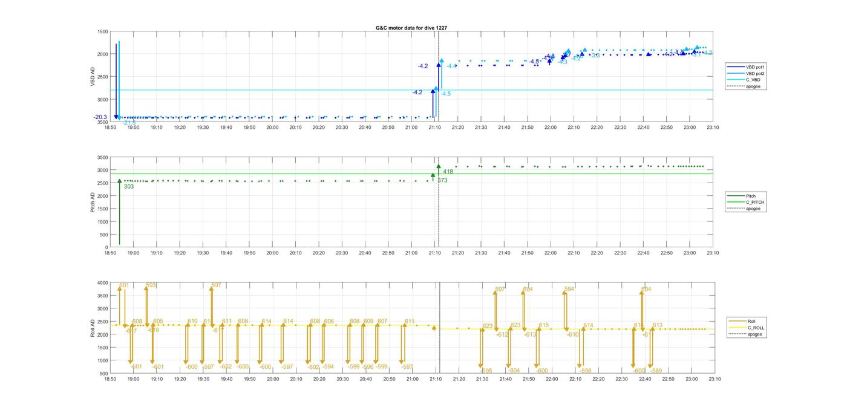Click the '-610' roll data label
Image resolution: width=847 pixels, height=419 pixels.
573,334
